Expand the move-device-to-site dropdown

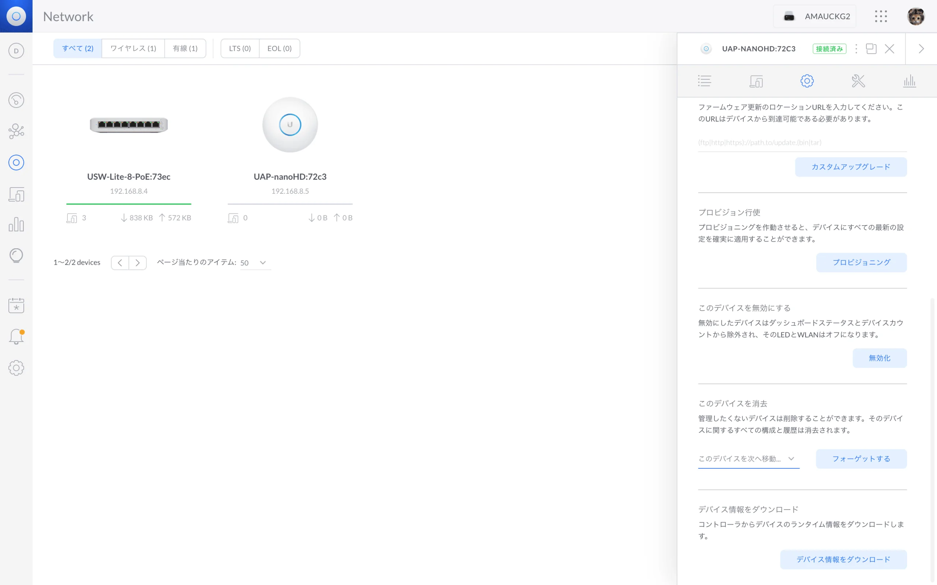point(749,459)
